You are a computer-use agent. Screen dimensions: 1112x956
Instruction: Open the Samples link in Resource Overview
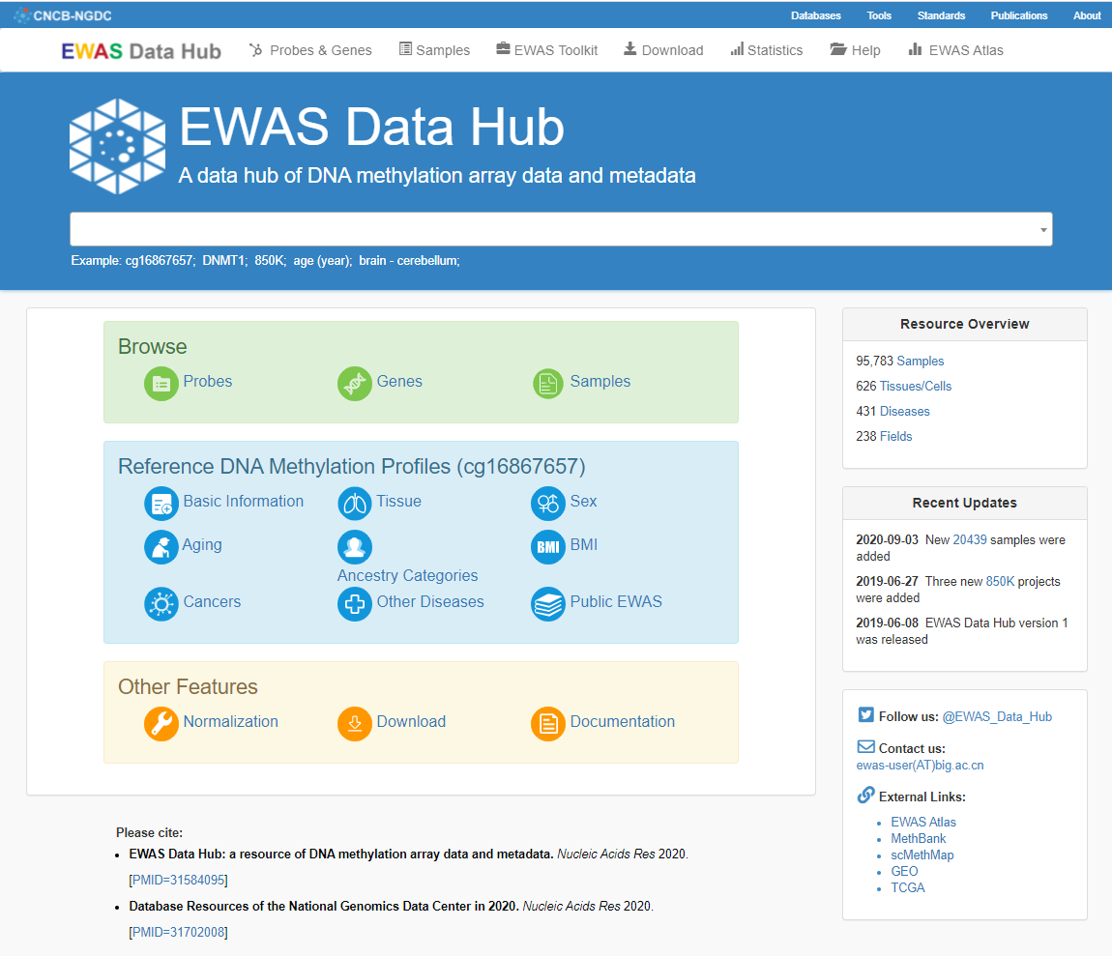[x=921, y=361]
